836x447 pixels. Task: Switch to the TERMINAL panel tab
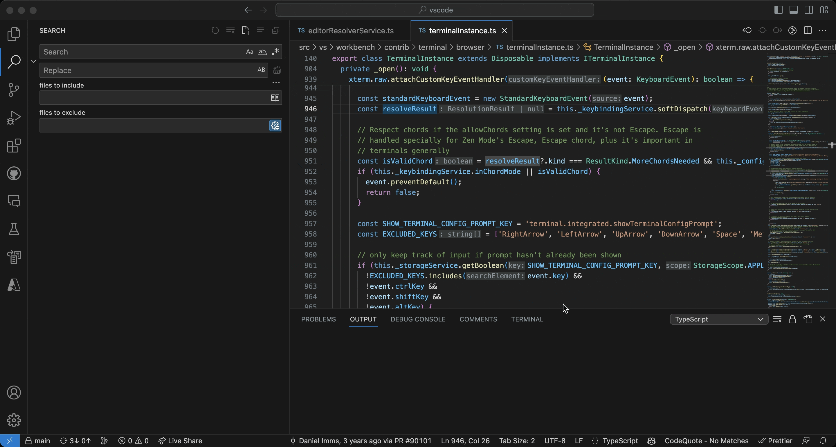coord(527,319)
